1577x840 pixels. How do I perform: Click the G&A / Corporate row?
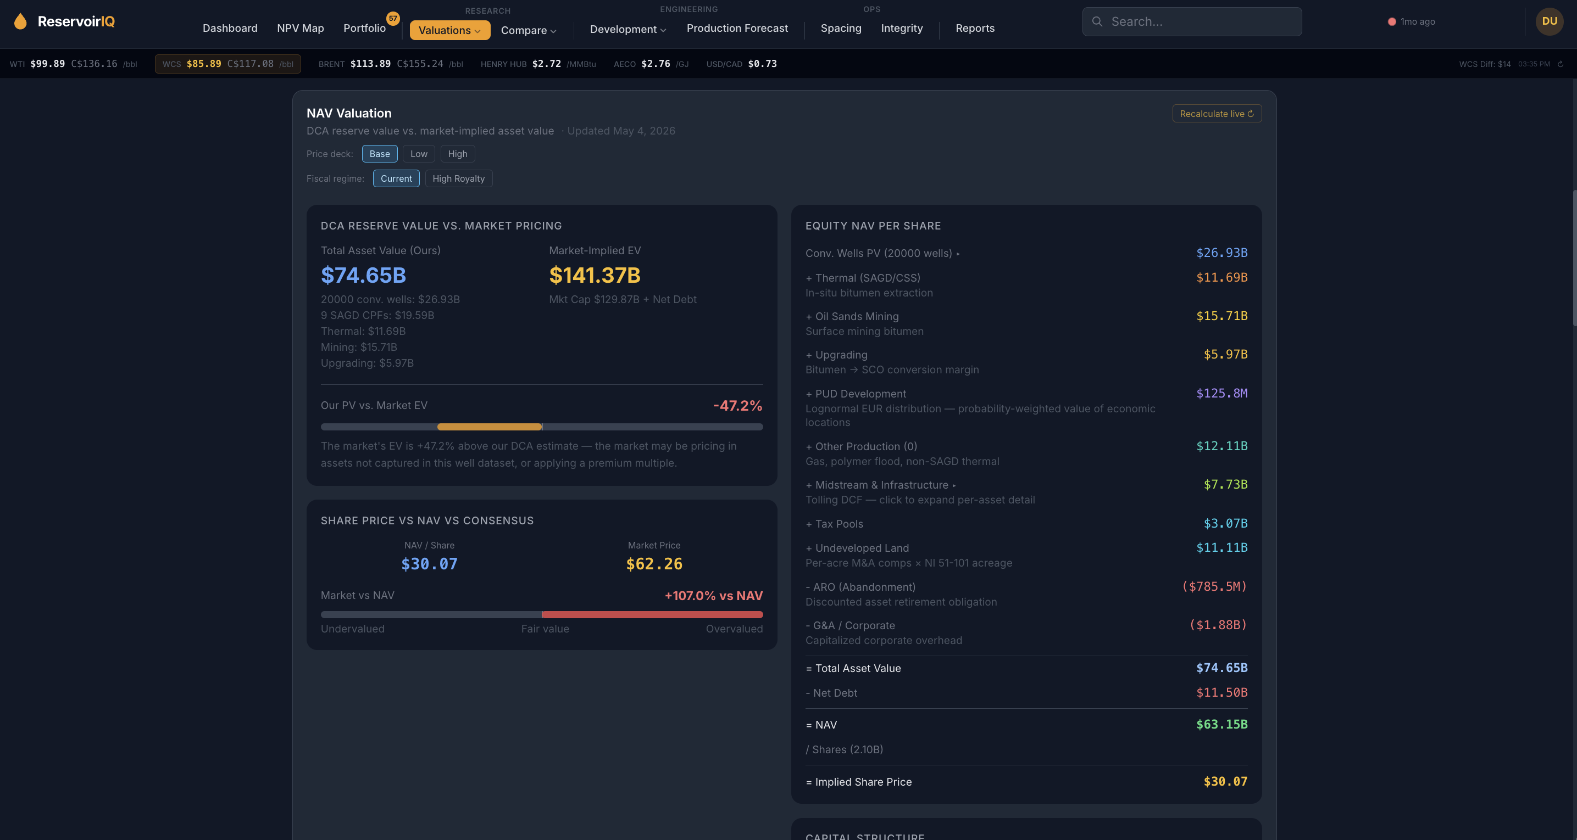click(x=1026, y=632)
